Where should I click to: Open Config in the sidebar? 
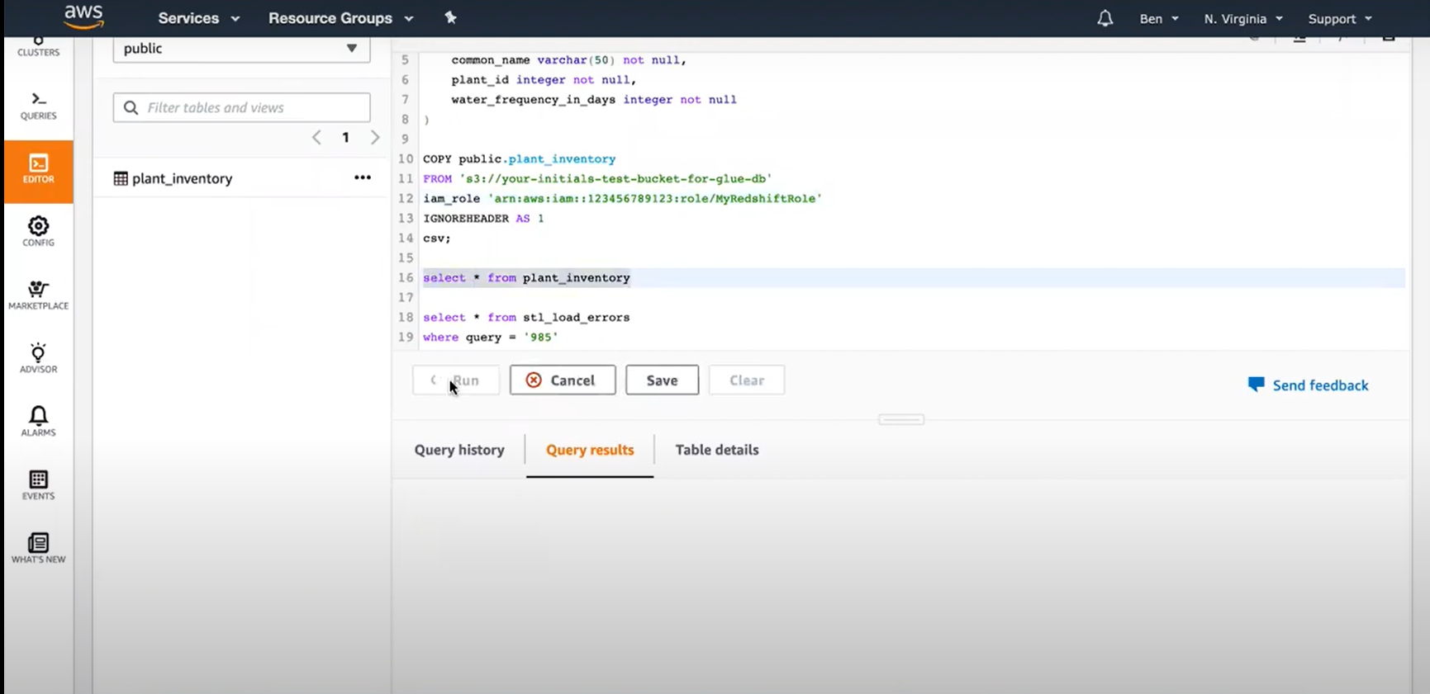coord(38,232)
